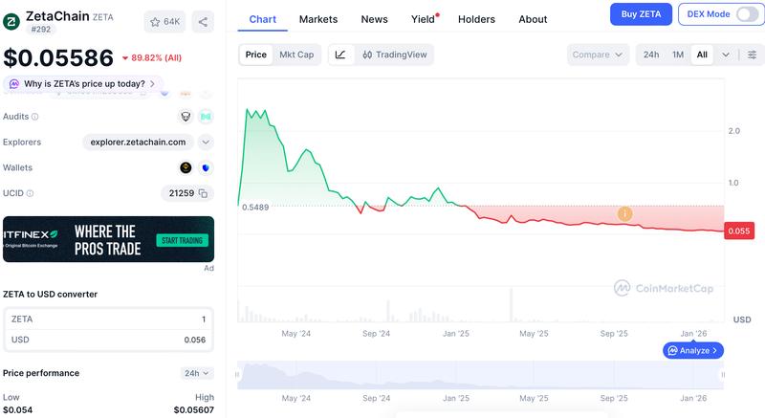Image resolution: width=765 pixels, height=418 pixels.
Task: Open the Compare dropdown
Action: [598, 55]
